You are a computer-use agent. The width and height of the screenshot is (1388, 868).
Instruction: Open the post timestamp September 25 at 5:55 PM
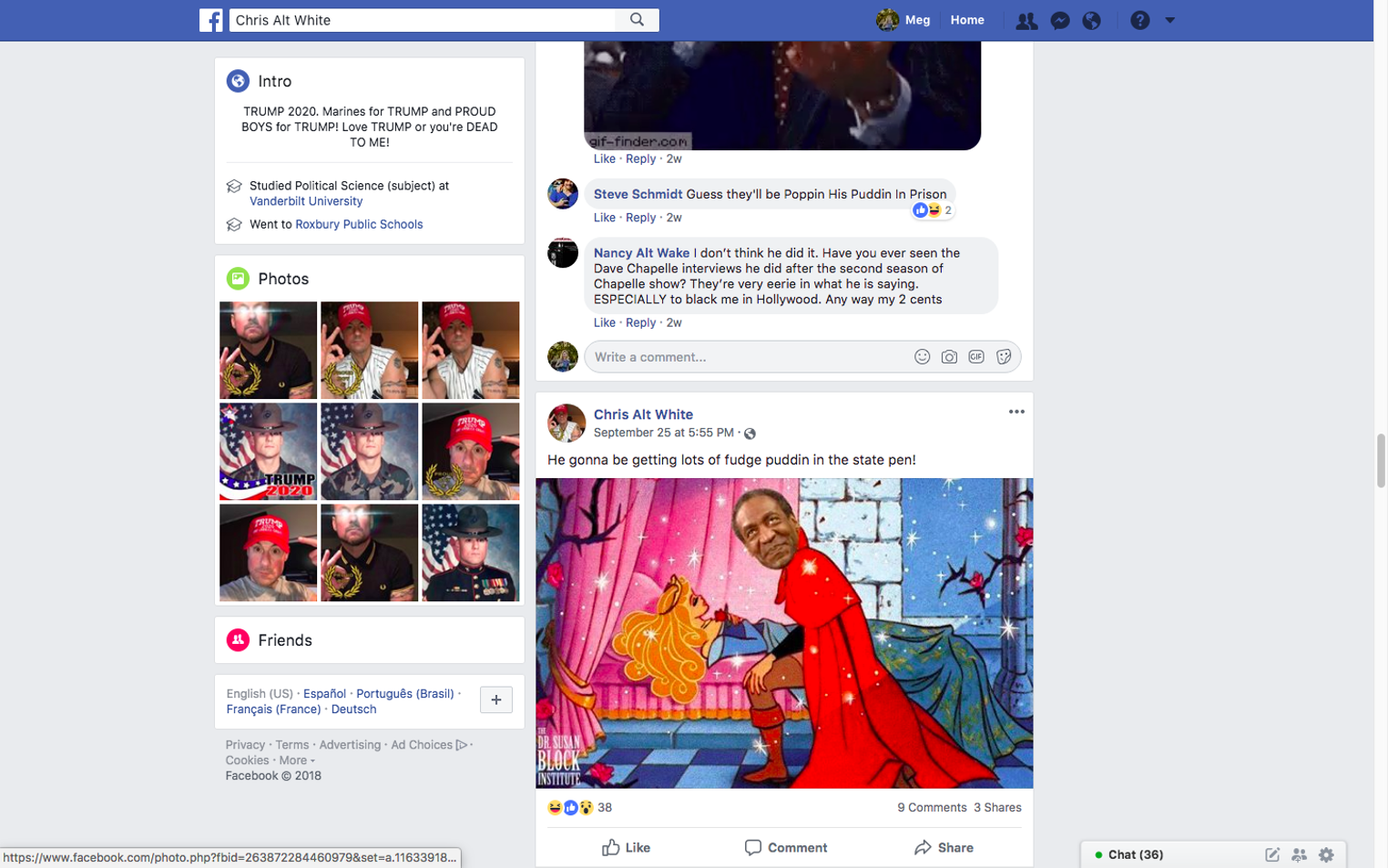[664, 433]
